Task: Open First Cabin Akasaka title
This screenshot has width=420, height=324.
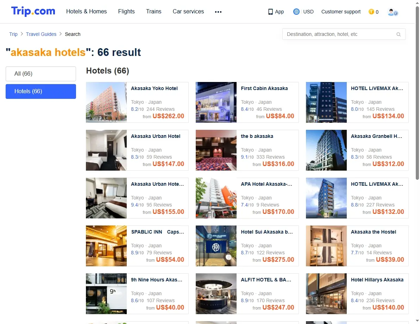Action: pyautogui.click(x=264, y=89)
